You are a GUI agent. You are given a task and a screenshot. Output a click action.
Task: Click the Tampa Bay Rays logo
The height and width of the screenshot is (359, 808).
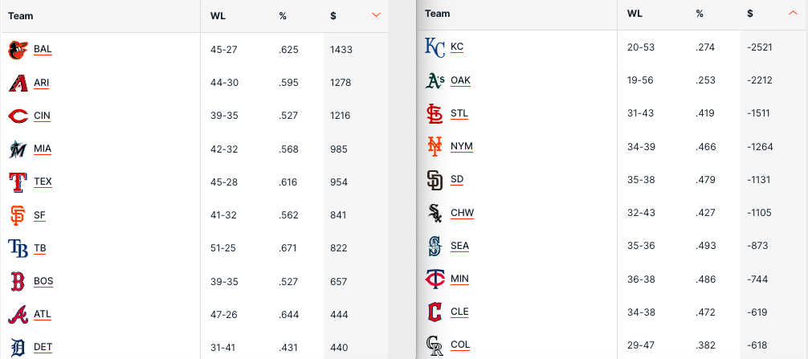(18, 248)
